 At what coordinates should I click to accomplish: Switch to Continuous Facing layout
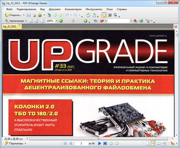[164, 143]
